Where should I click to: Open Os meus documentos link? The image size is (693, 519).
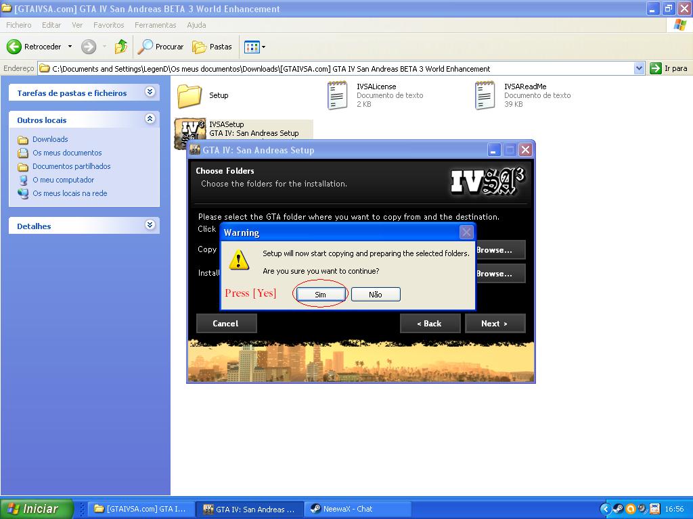click(67, 153)
